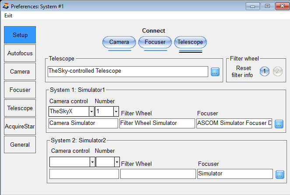The width and height of the screenshot is (290, 195).
Task: Toggle the Camera connect button
Action: click(x=119, y=42)
